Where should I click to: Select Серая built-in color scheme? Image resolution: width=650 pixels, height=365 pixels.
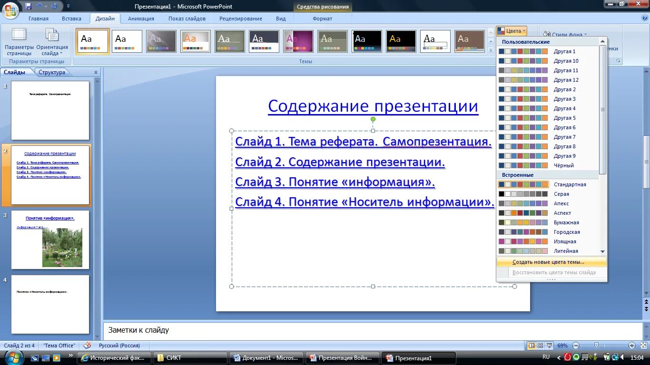pyautogui.click(x=548, y=194)
